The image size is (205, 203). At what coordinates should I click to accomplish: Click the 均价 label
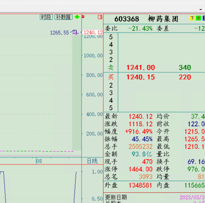[x=163, y=116]
